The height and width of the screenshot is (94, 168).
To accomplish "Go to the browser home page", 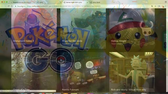I will click(x=12, y=6).
